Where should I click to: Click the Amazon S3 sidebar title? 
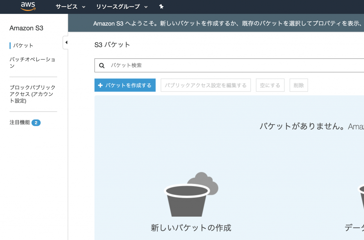26,28
